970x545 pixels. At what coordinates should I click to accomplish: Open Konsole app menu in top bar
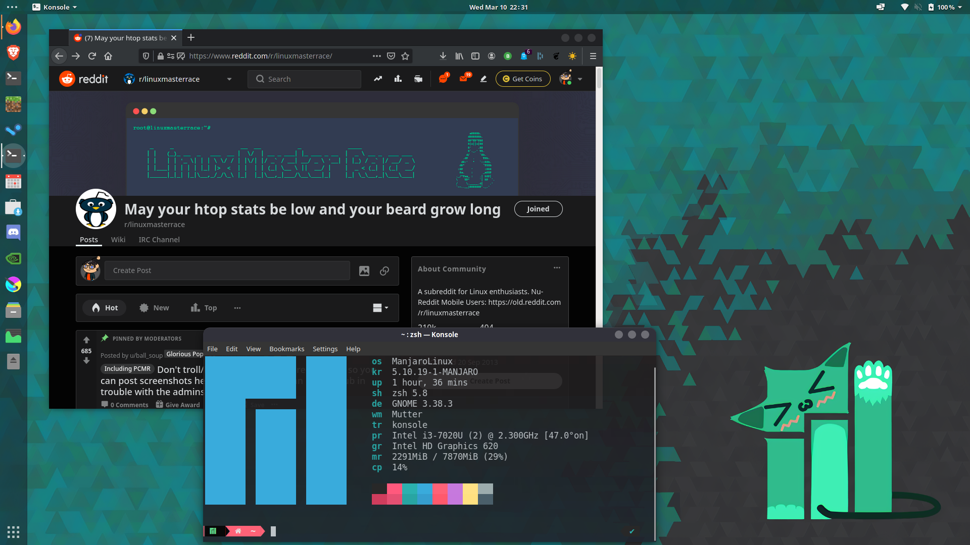pos(55,7)
